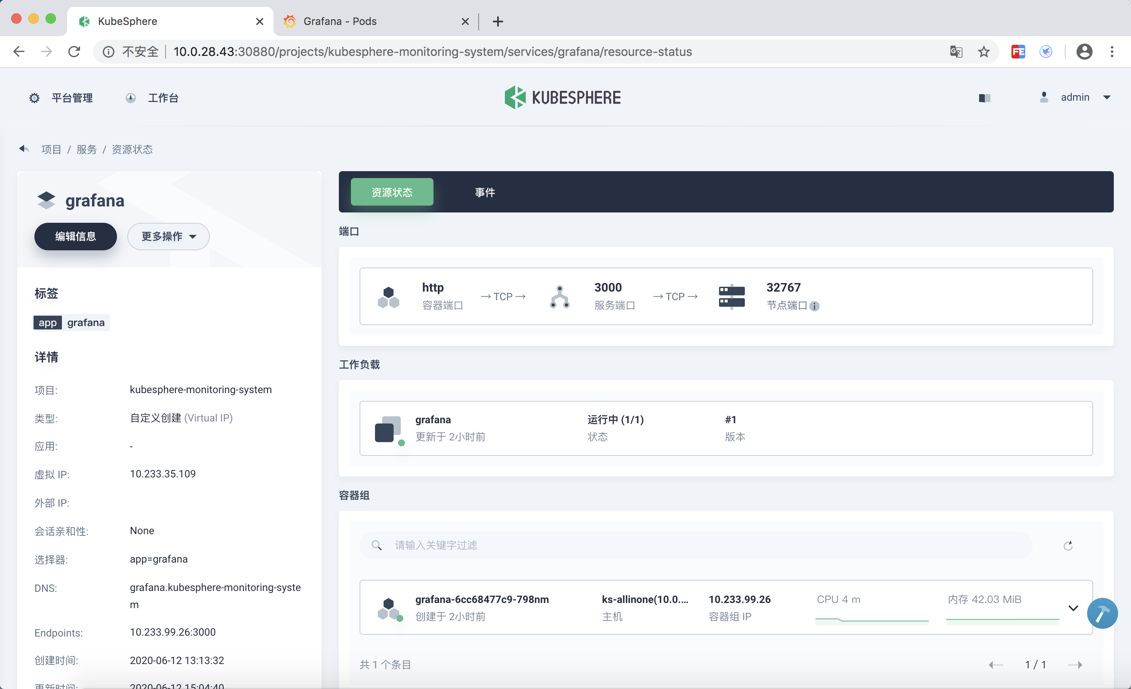1131x689 pixels.
Task: Click the floating hammer toolbox icon
Action: tap(1102, 613)
